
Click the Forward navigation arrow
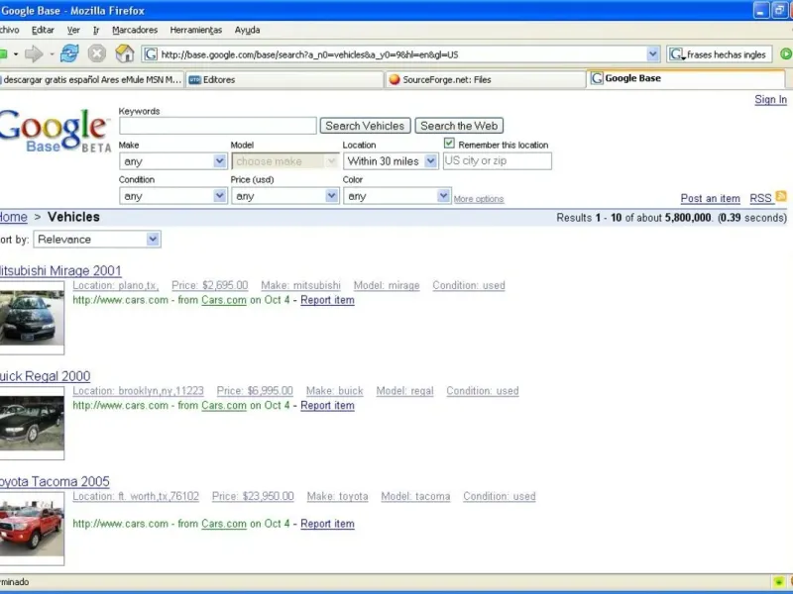pos(34,53)
